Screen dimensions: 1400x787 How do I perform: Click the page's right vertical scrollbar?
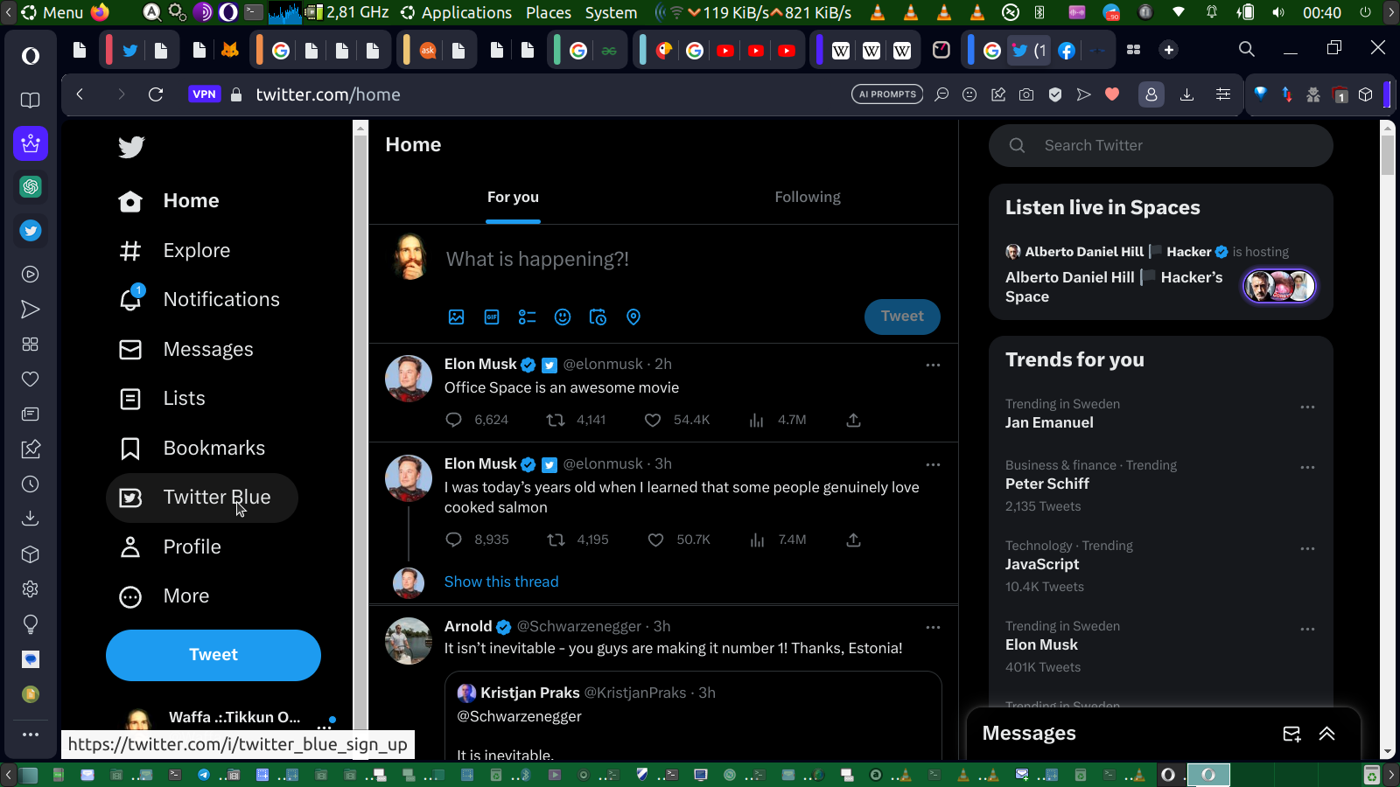1387,437
